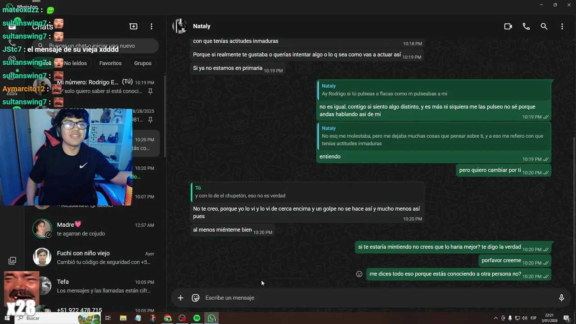Open the taskbar clock and calendar

pos(549,318)
